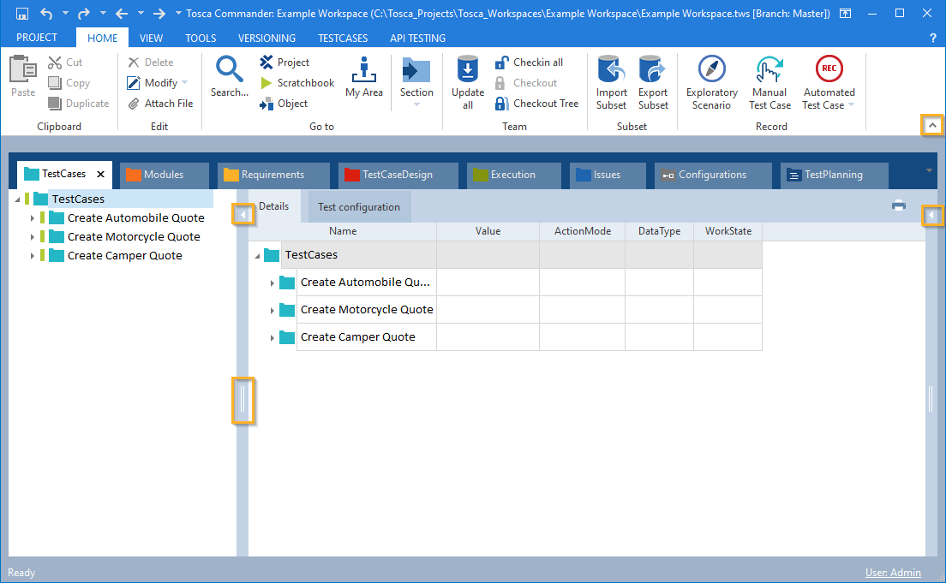Click the print icon in Details pane
The height and width of the screenshot is (583, 946).
[x=899, y=205]
